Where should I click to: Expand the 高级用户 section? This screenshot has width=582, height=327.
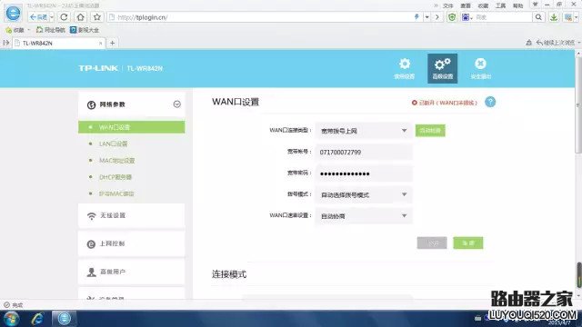point(131,272)
